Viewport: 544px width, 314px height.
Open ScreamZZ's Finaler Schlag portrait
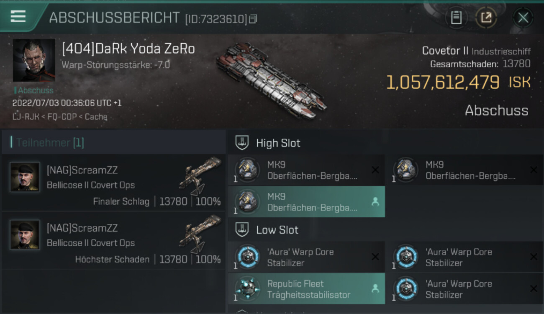pos(25,177)
